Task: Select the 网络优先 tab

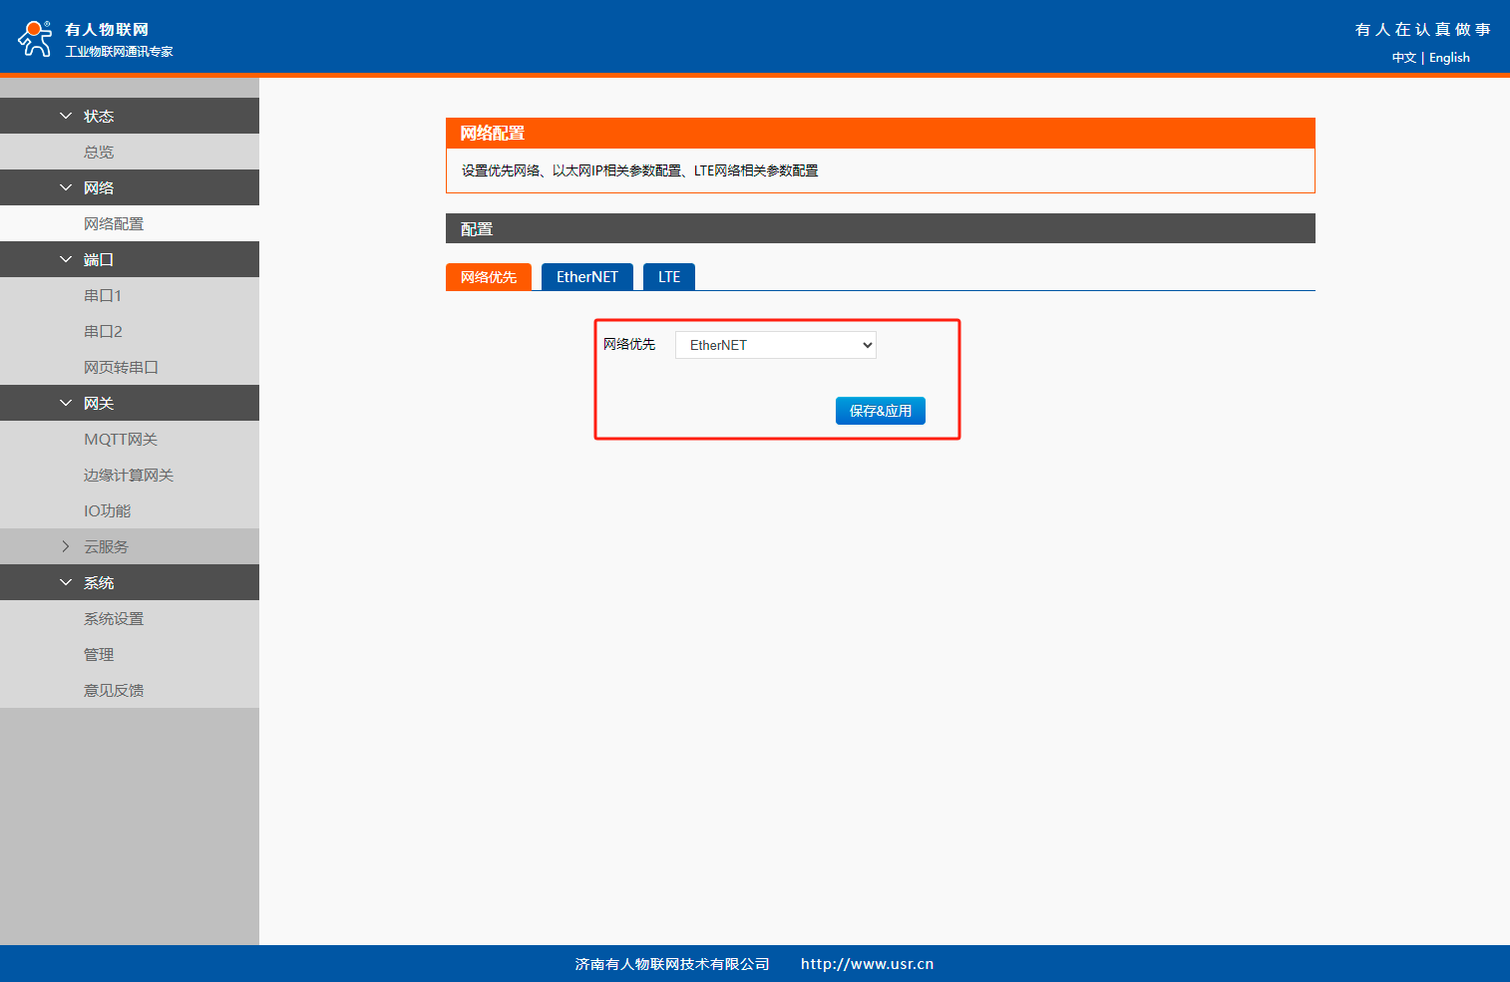Action: coord(488,277)
